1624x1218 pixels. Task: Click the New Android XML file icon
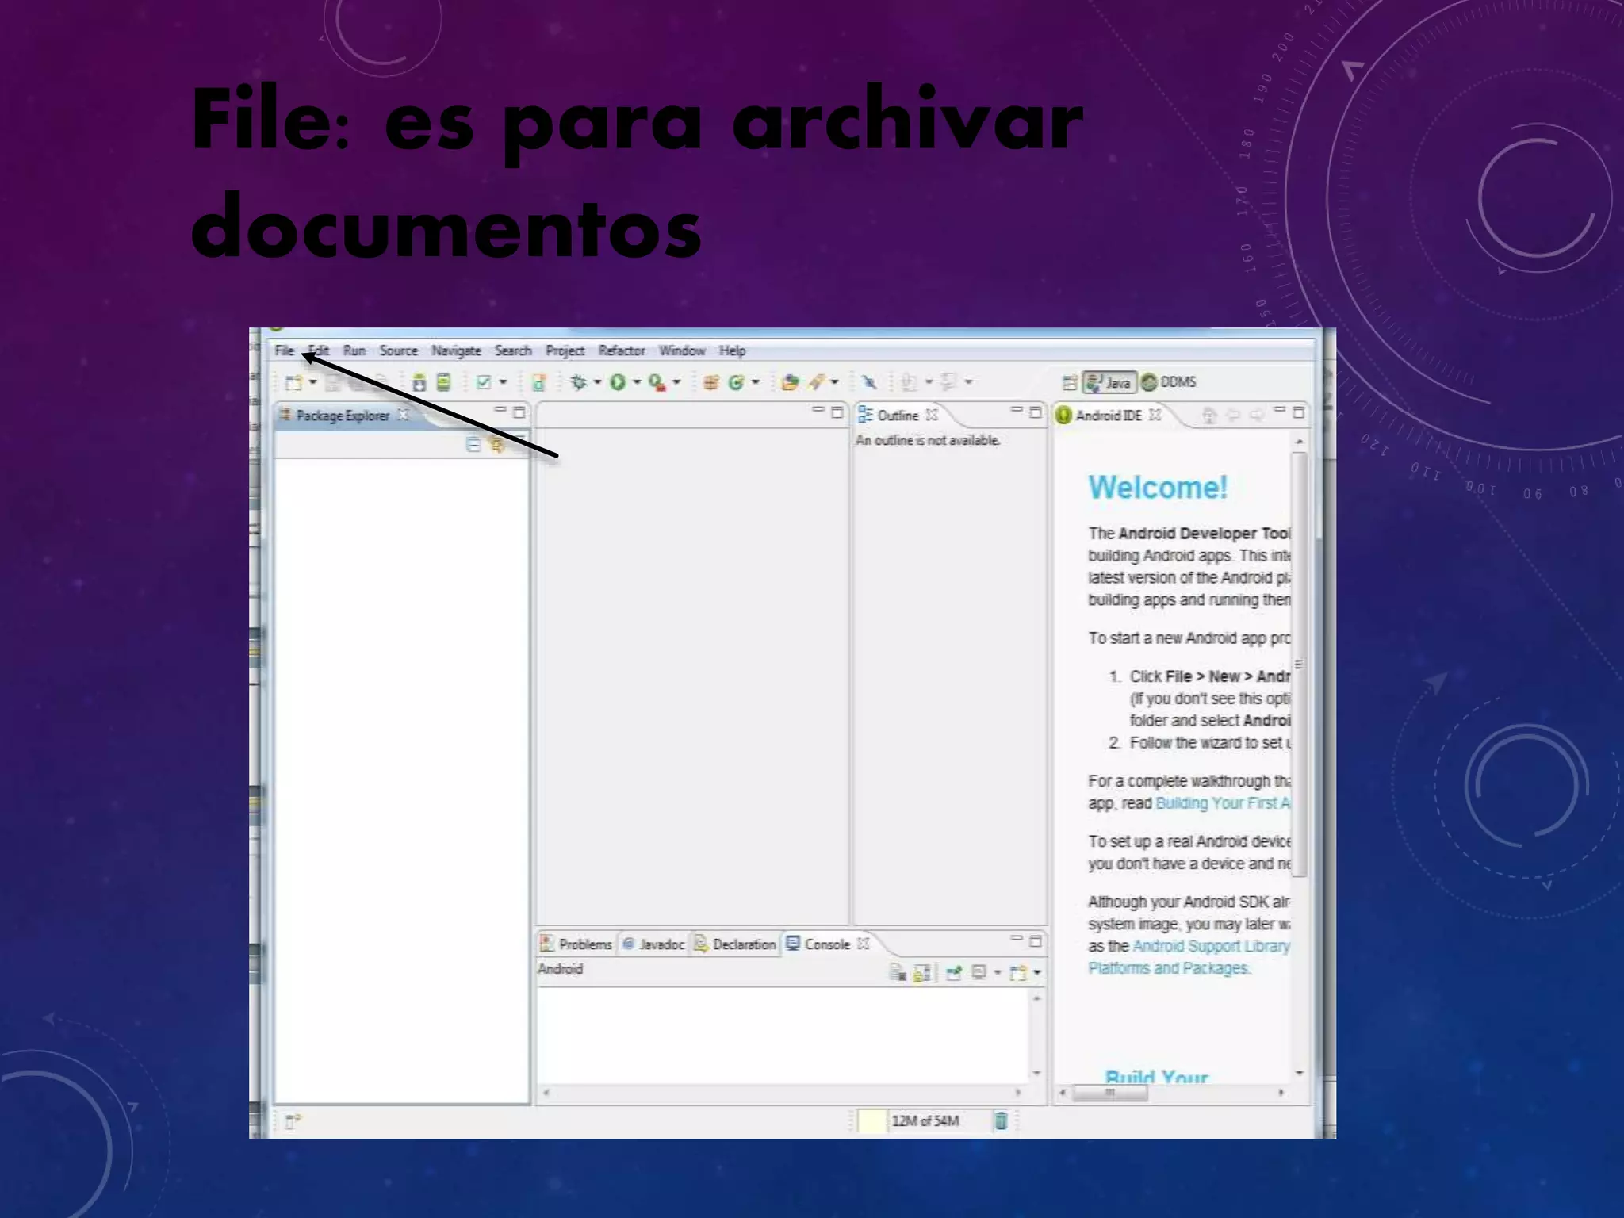coord(538,383)
